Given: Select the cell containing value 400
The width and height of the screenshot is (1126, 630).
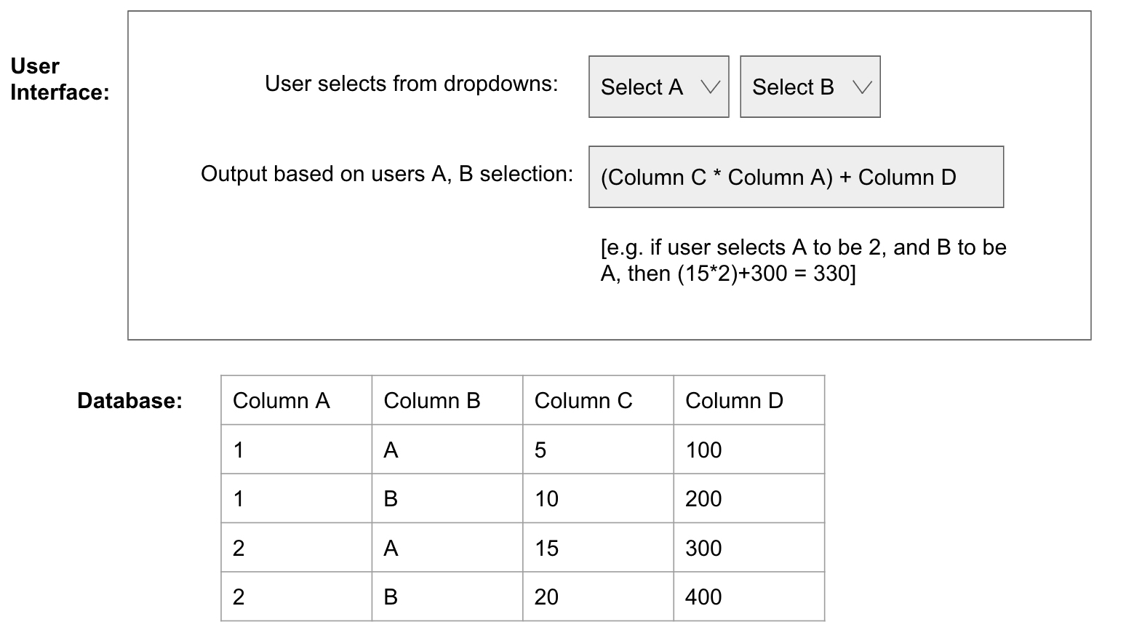Looking at the screenshot, I should point(748,597).
